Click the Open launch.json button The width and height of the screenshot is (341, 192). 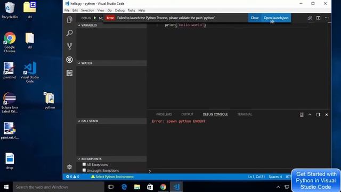[276, 18]
